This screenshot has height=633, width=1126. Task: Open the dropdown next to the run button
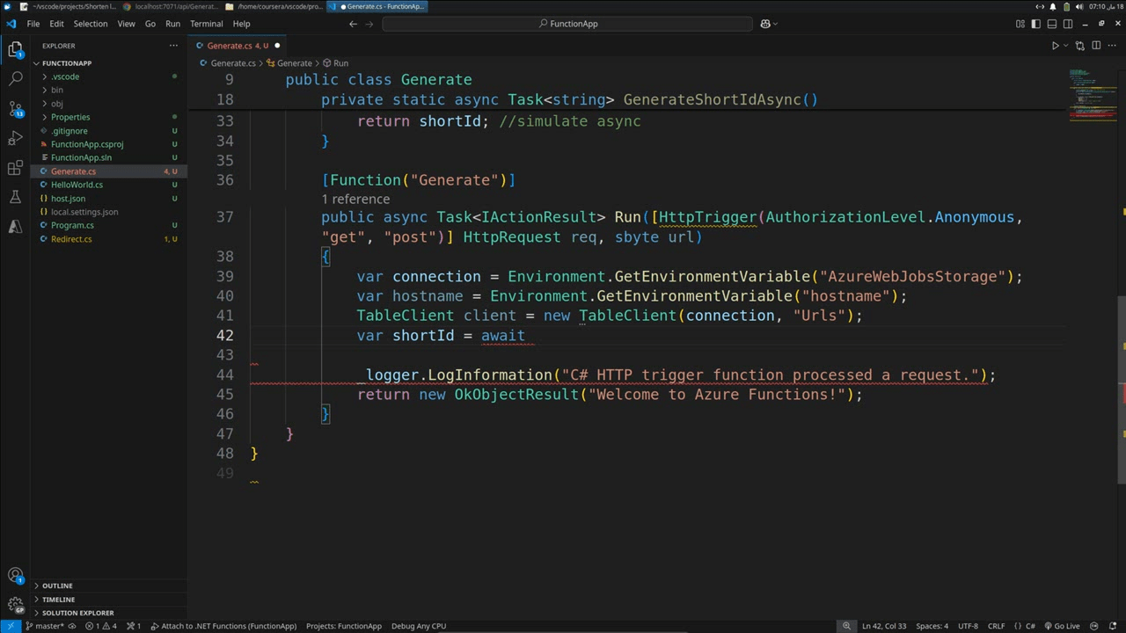[1065, 45]
